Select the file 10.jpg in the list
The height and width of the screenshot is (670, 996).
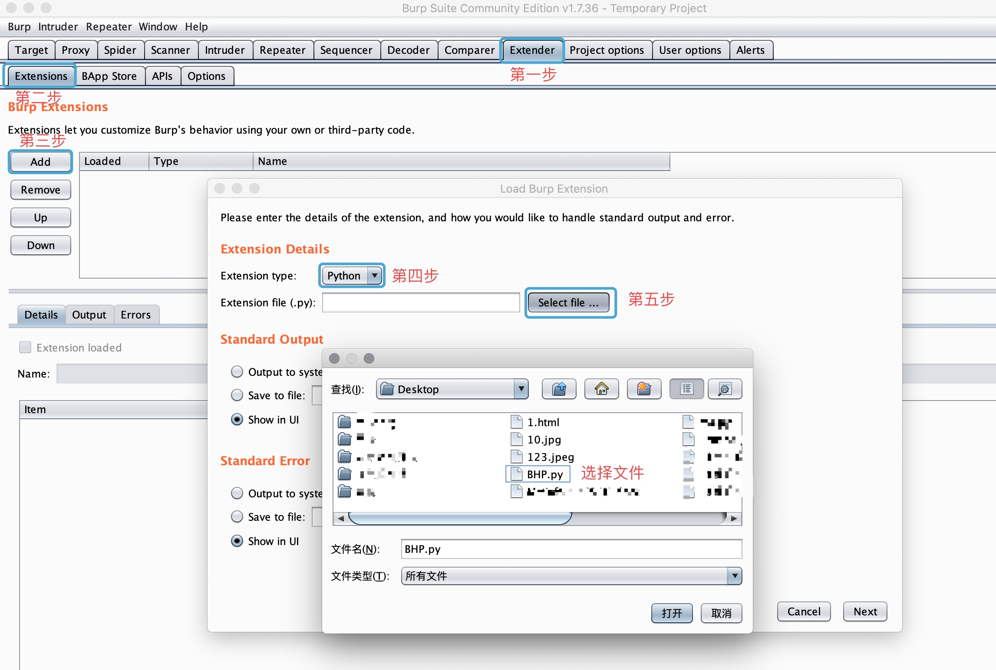536,440
